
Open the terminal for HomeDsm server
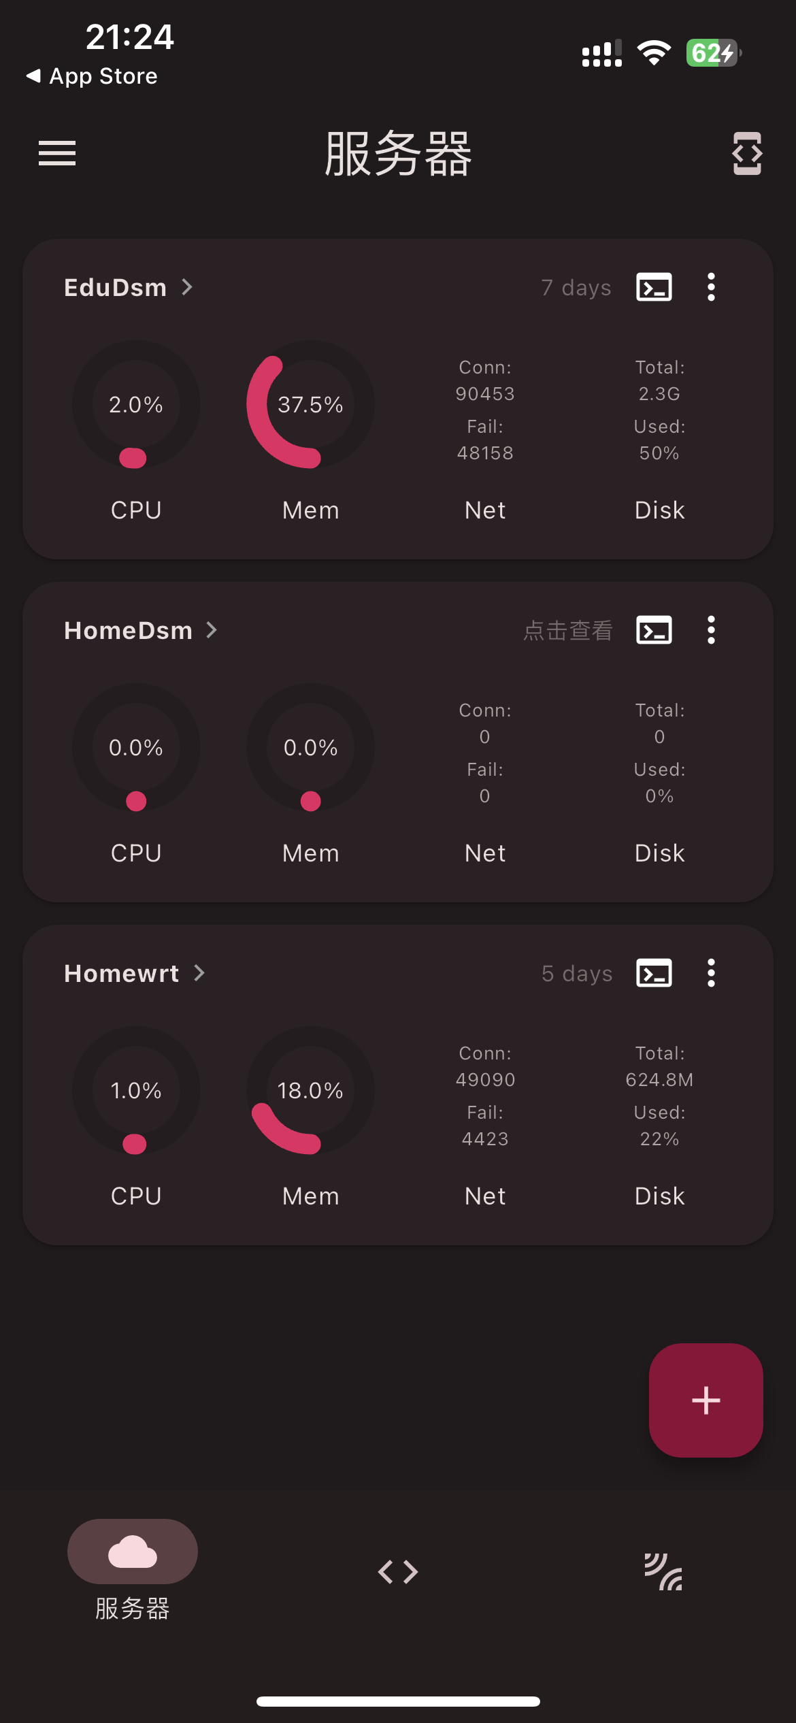pyautogui.click(x=653, y=629)
